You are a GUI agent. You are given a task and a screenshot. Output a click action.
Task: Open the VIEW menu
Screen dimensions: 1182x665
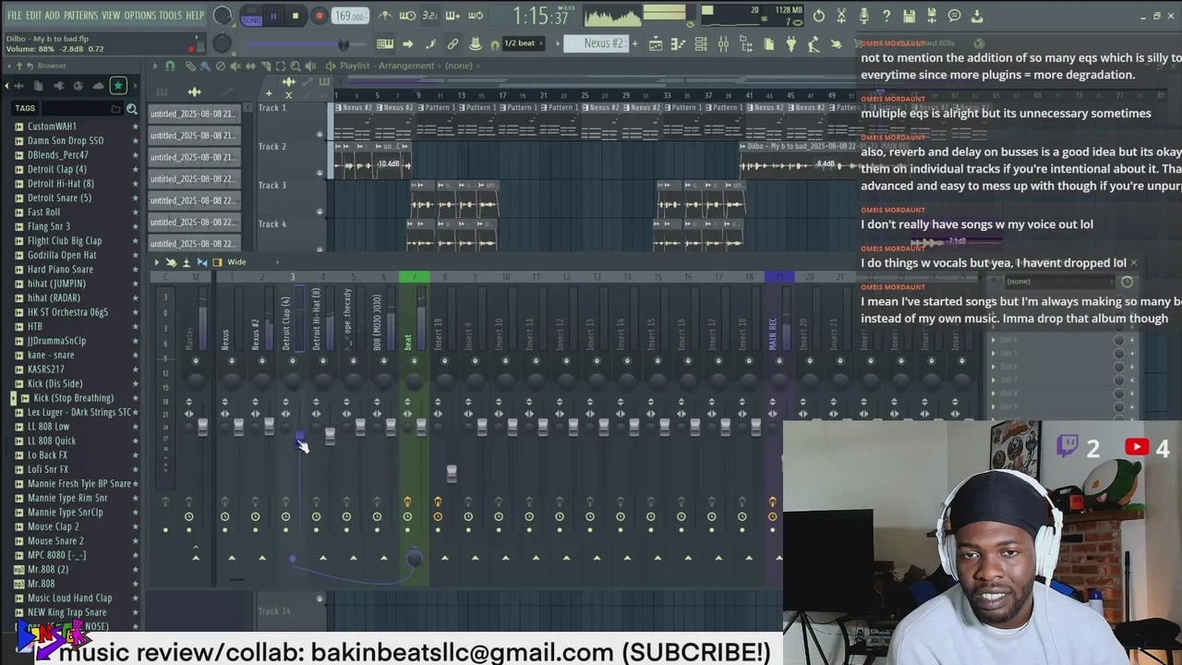coord(111,16)
